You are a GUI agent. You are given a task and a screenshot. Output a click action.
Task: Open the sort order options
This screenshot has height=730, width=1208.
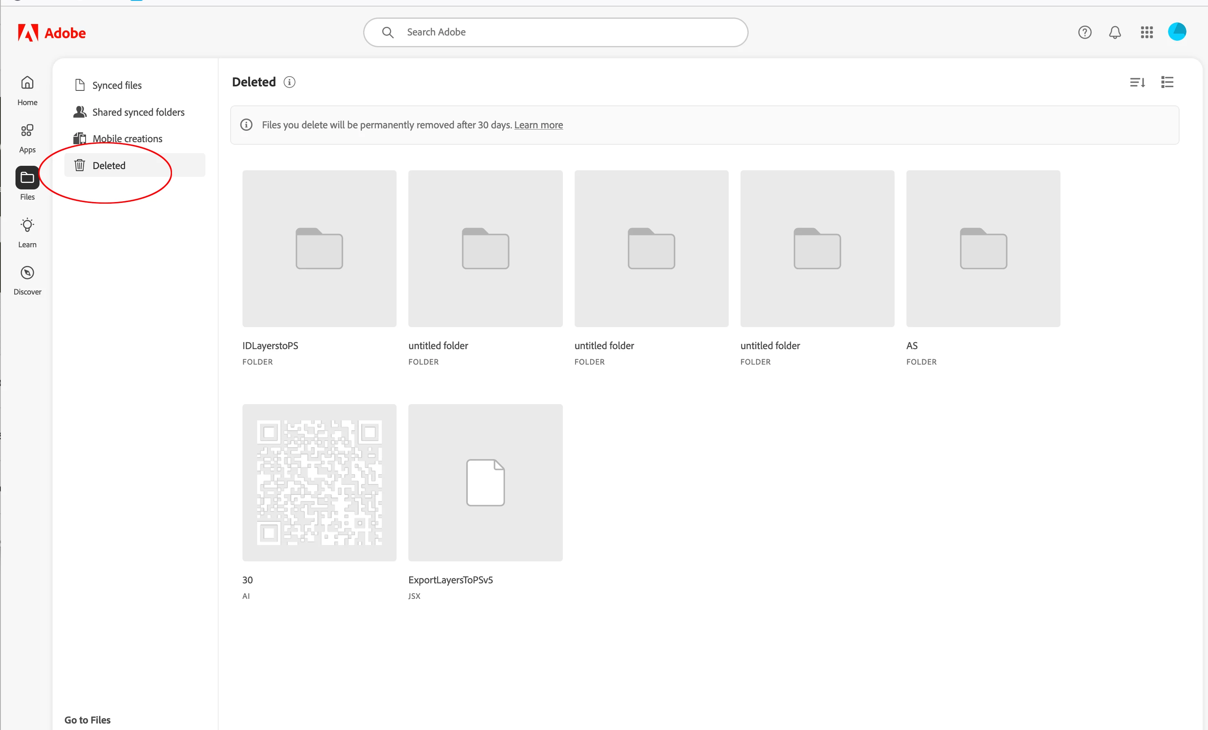point(1137,82)
